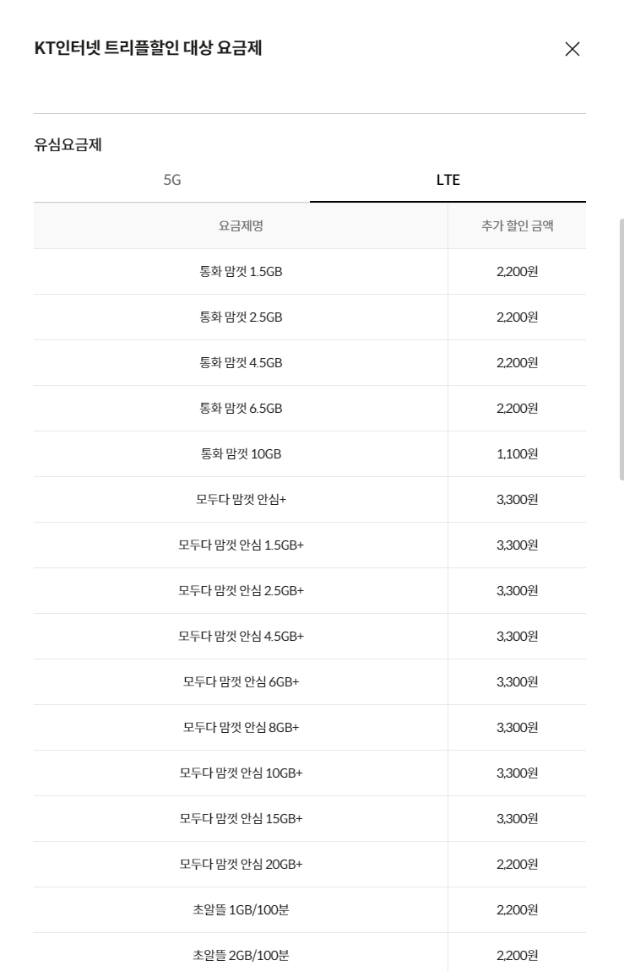Switch to the 5G tab
Image resolution: width=624 pixels, height=971 pixels.
172,180
